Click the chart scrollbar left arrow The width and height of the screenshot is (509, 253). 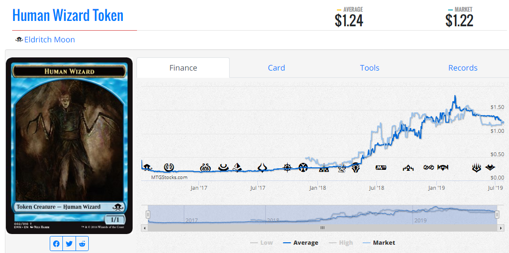tap(144, 228)
